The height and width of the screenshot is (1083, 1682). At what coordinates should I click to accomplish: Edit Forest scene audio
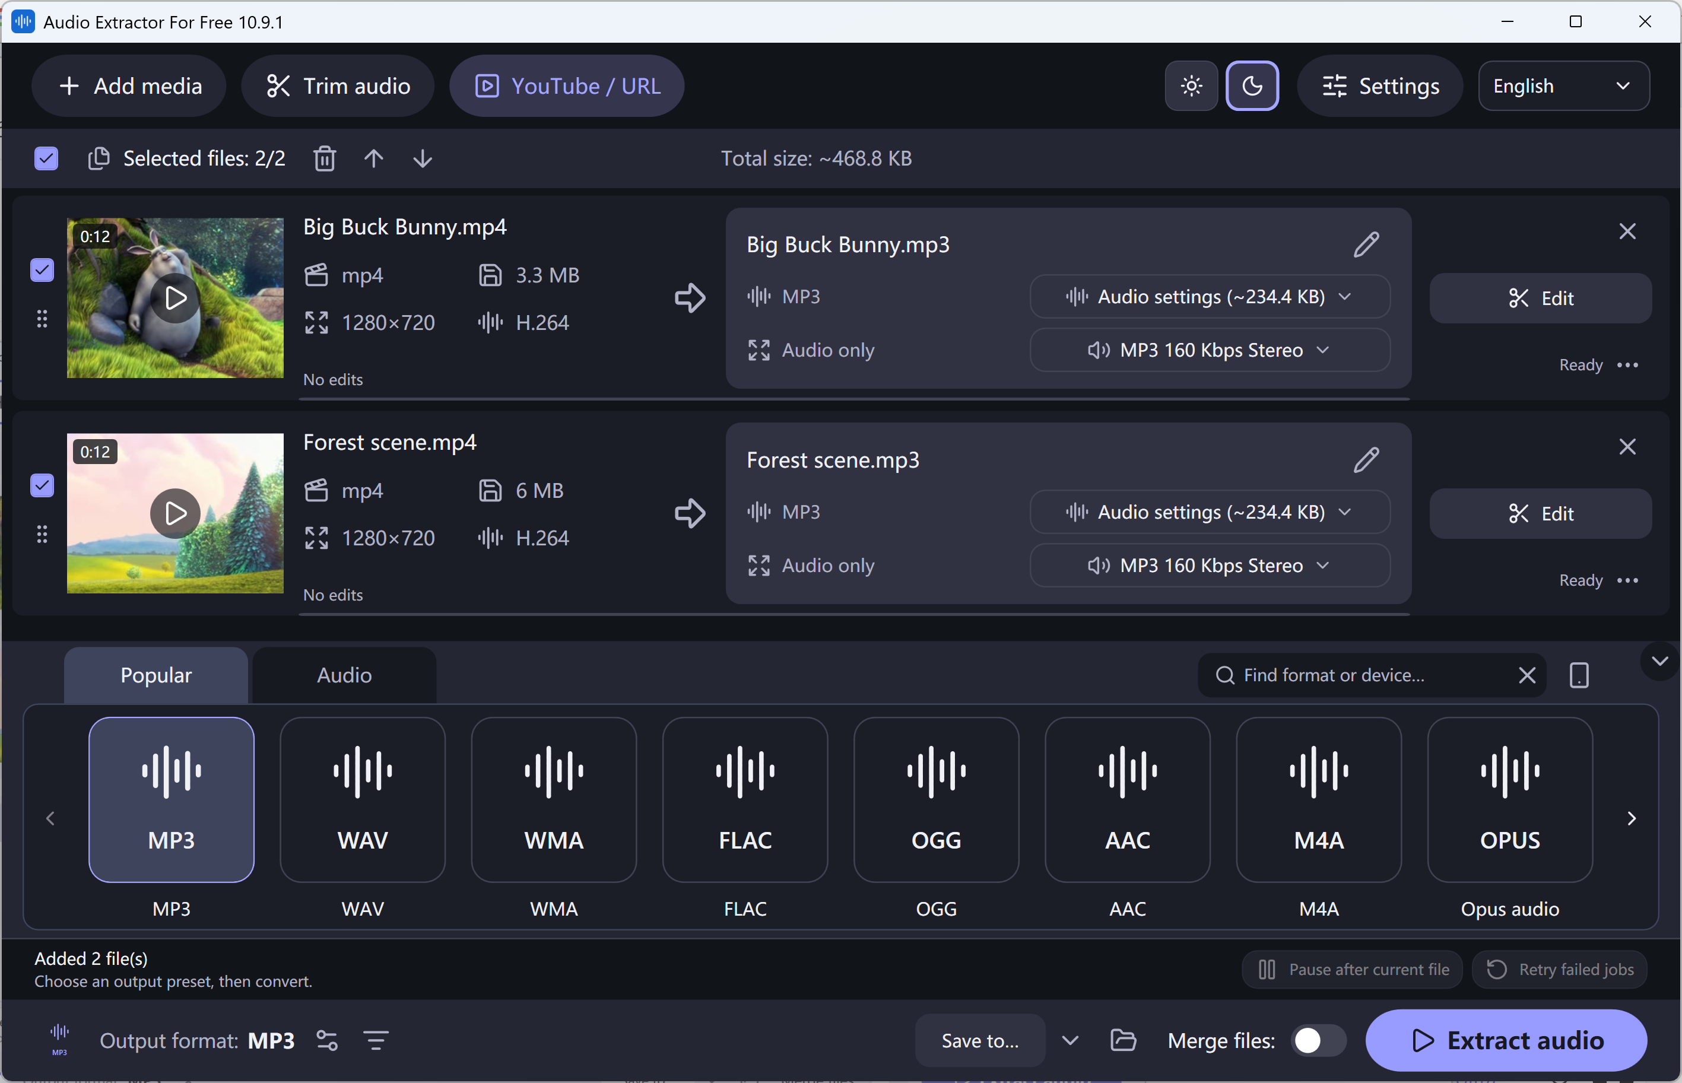point(1541,513)
